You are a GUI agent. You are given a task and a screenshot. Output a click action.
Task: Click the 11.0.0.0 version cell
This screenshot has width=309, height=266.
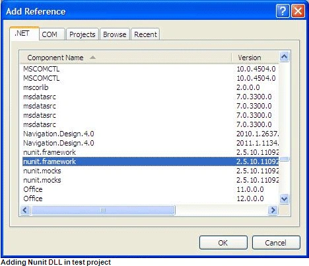tap(250, 189)
